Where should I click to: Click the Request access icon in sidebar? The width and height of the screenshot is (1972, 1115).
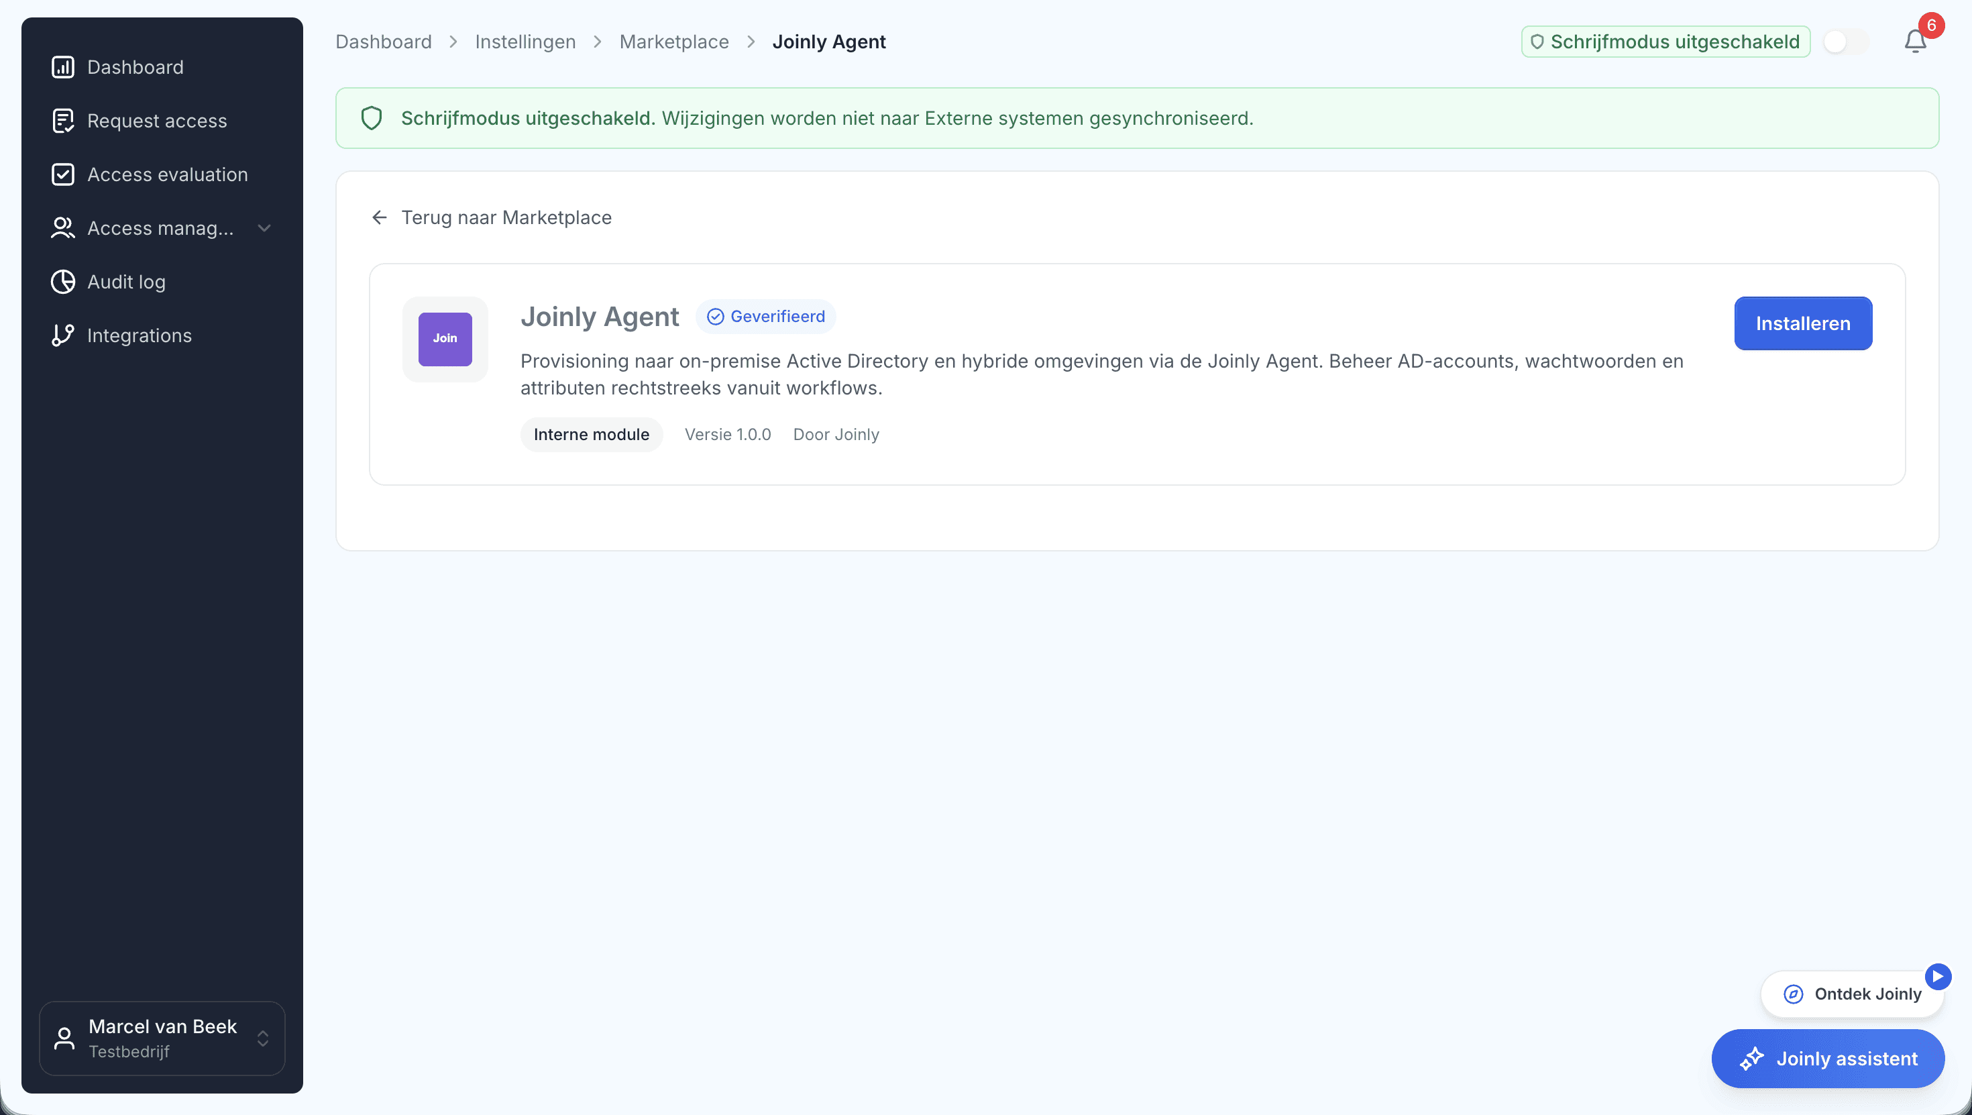63,121
